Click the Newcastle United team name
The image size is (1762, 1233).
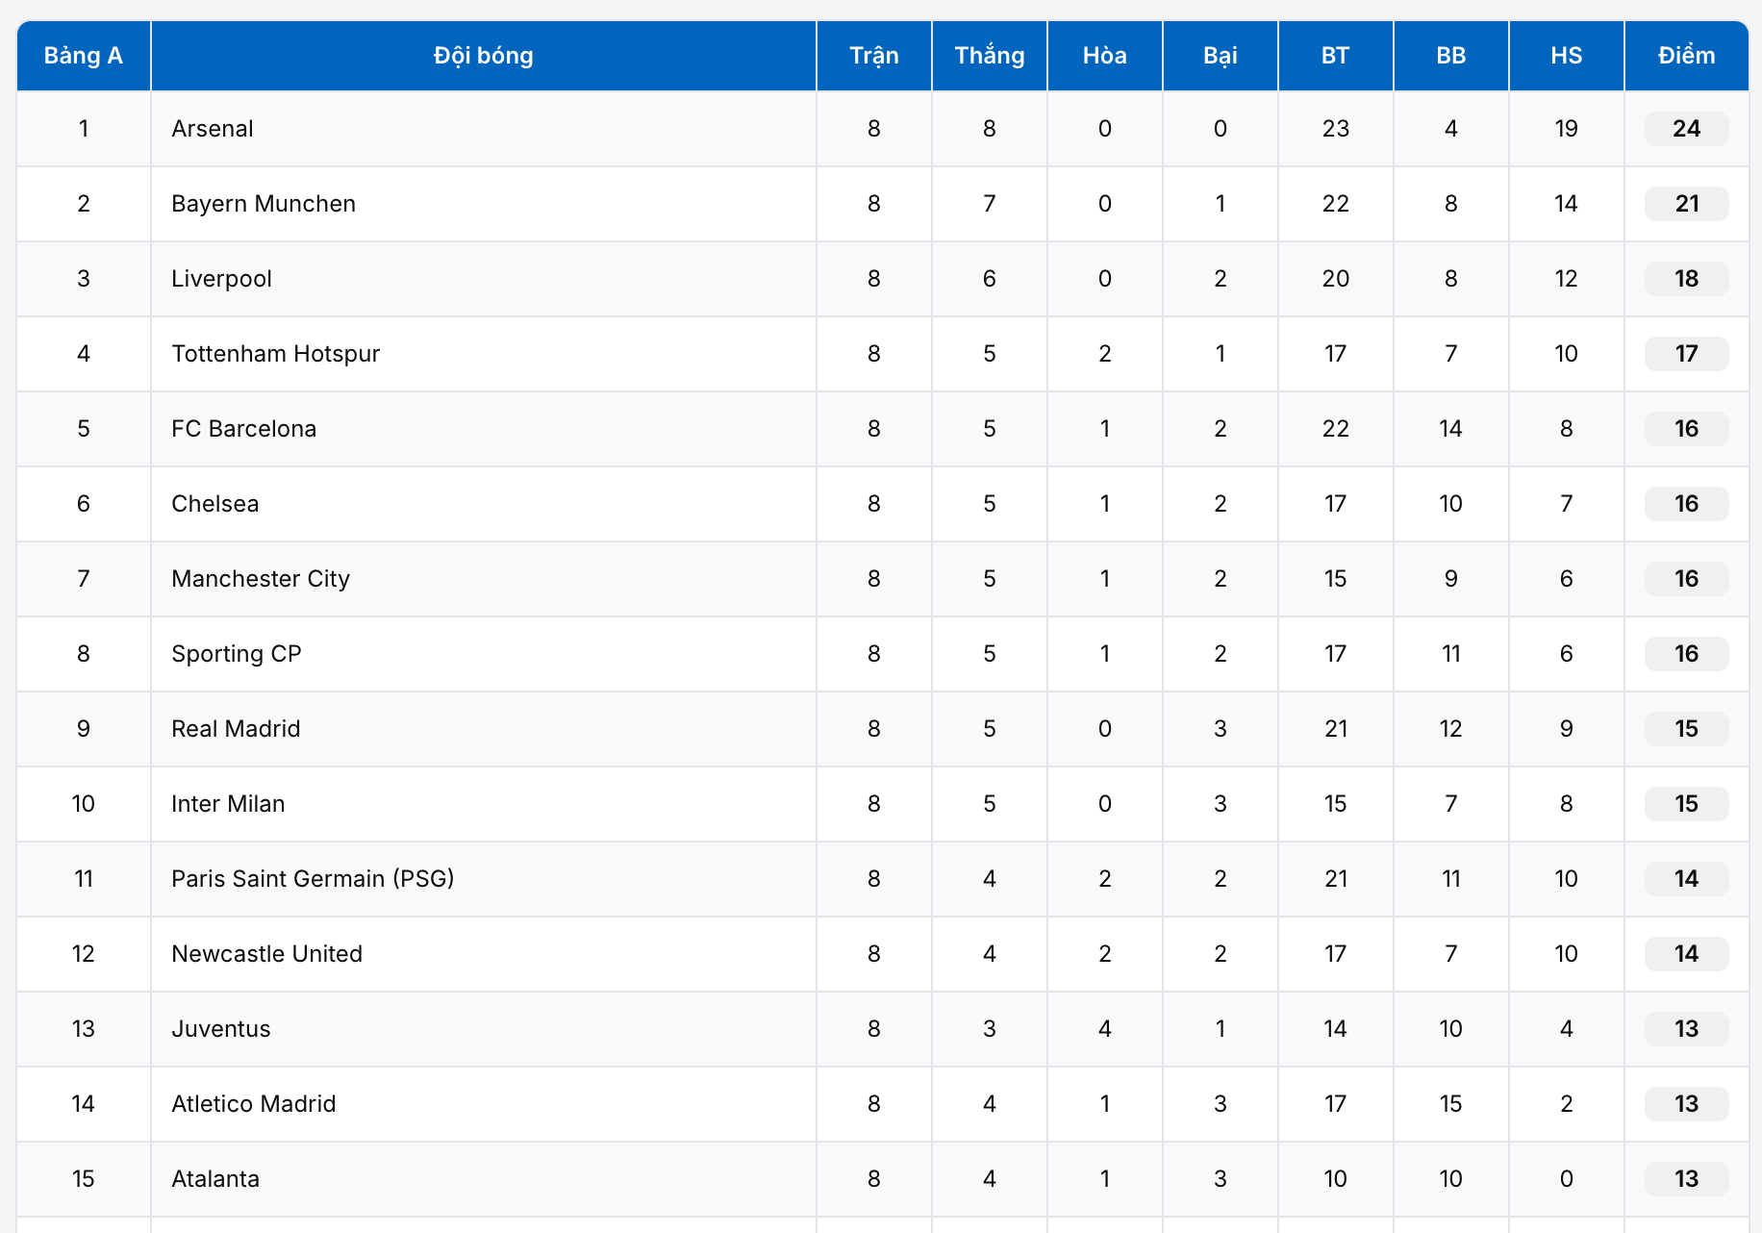coord(266,954)
